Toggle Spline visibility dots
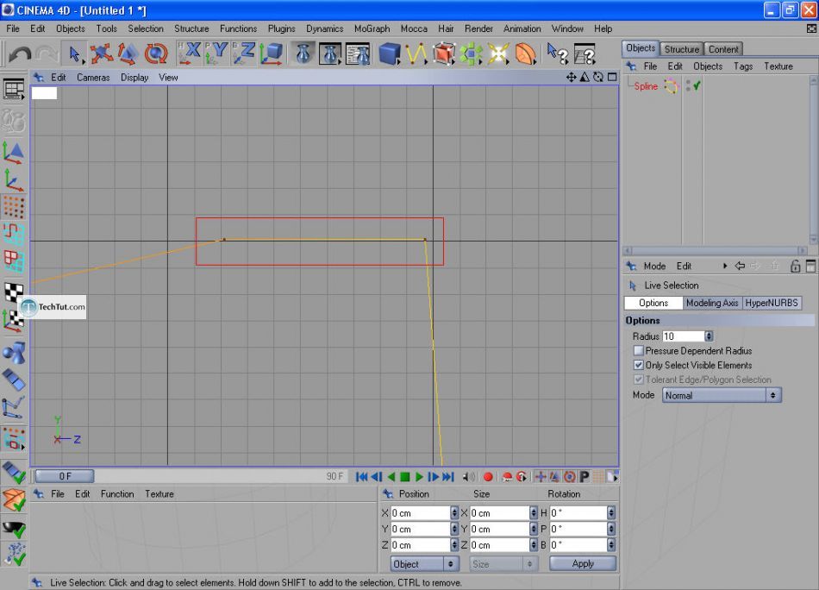 click(x=688, y=85)
